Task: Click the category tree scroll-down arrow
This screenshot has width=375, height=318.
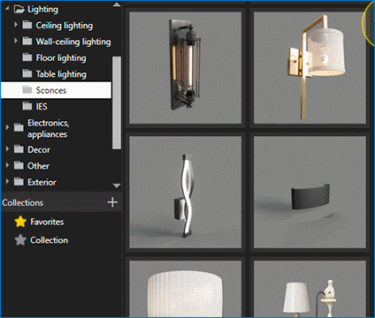Action: [x=117, y=185]
